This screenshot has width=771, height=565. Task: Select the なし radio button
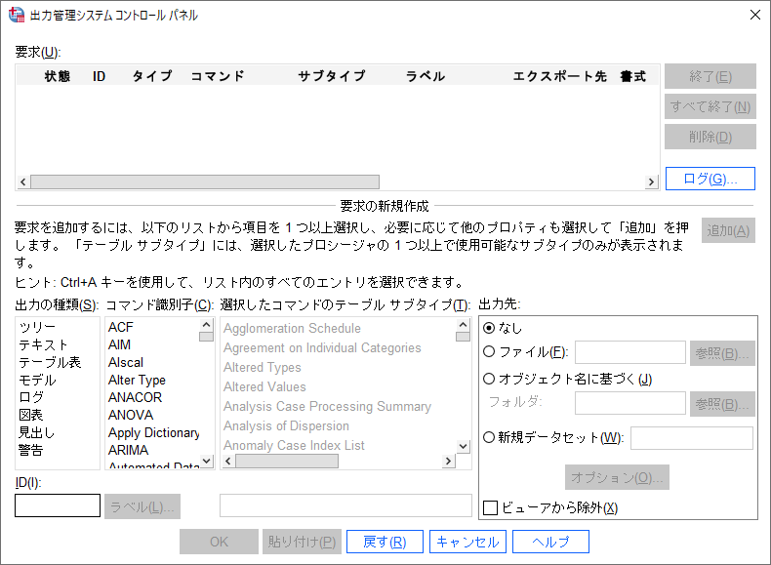(490, 328)
